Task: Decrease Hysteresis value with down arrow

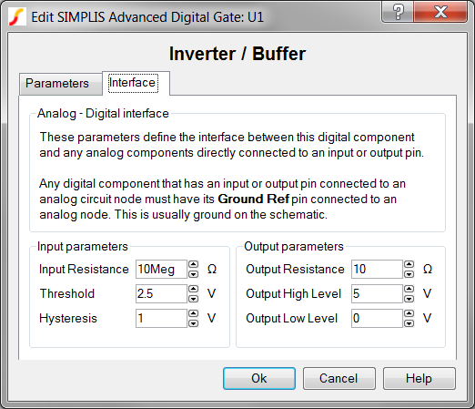Action: click(193, 323)
